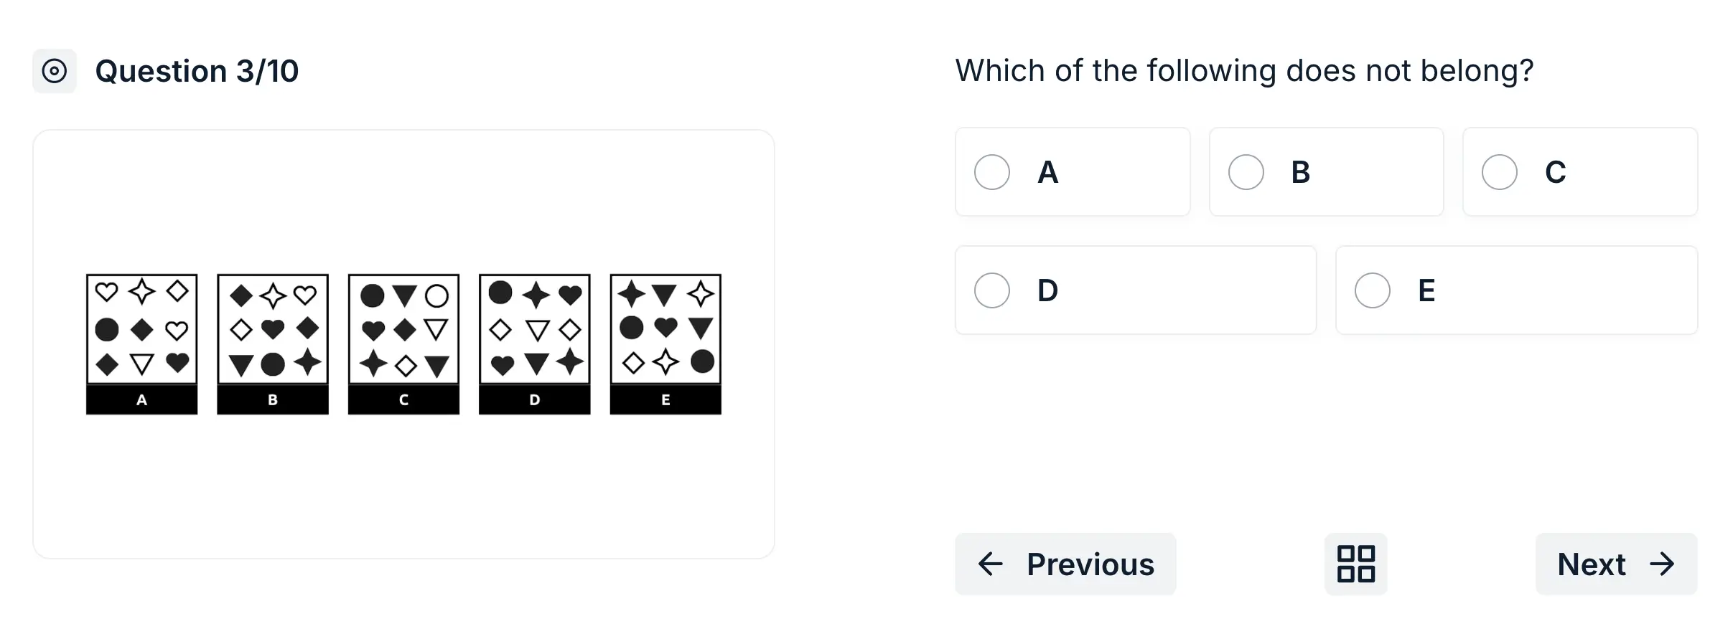This screenshot has height=644, width=1733.
Task: Click pattern card labeled A
Action: coord(142,330)
